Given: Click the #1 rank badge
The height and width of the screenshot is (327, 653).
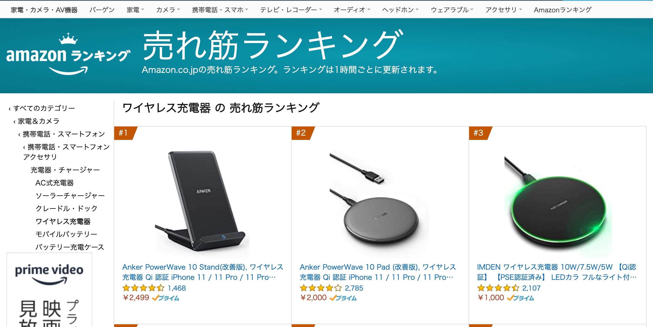Looking at the screenshot, I should click(125, 133).
